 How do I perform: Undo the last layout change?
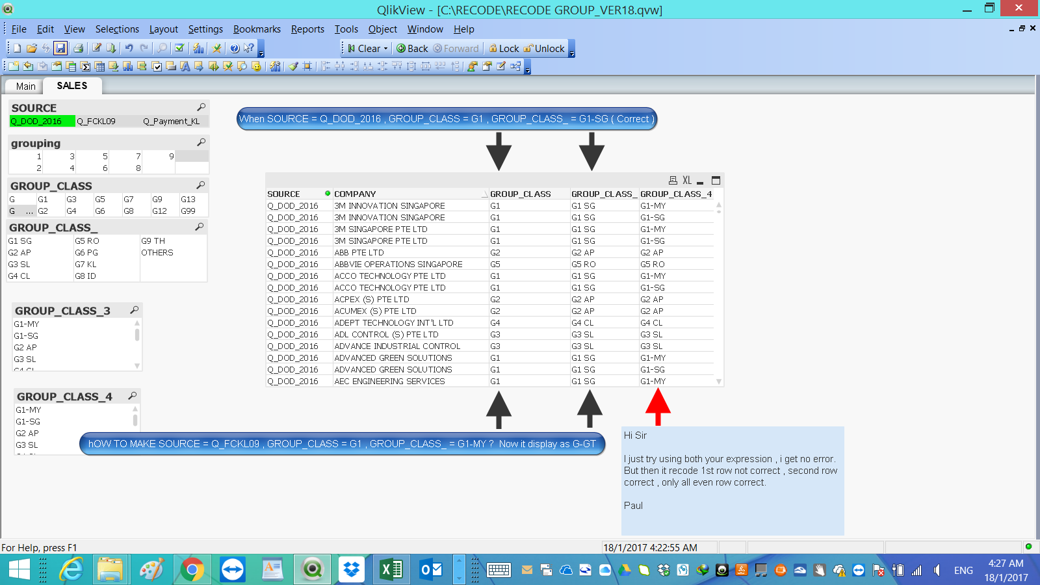(x=129, y=48)
